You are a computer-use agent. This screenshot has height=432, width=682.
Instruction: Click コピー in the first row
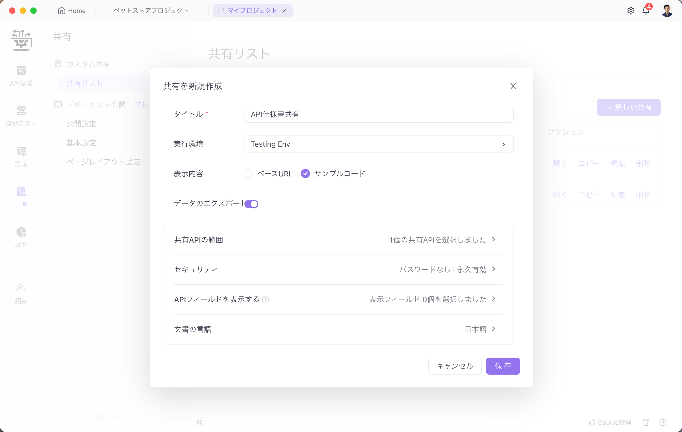tap(589, 163)
